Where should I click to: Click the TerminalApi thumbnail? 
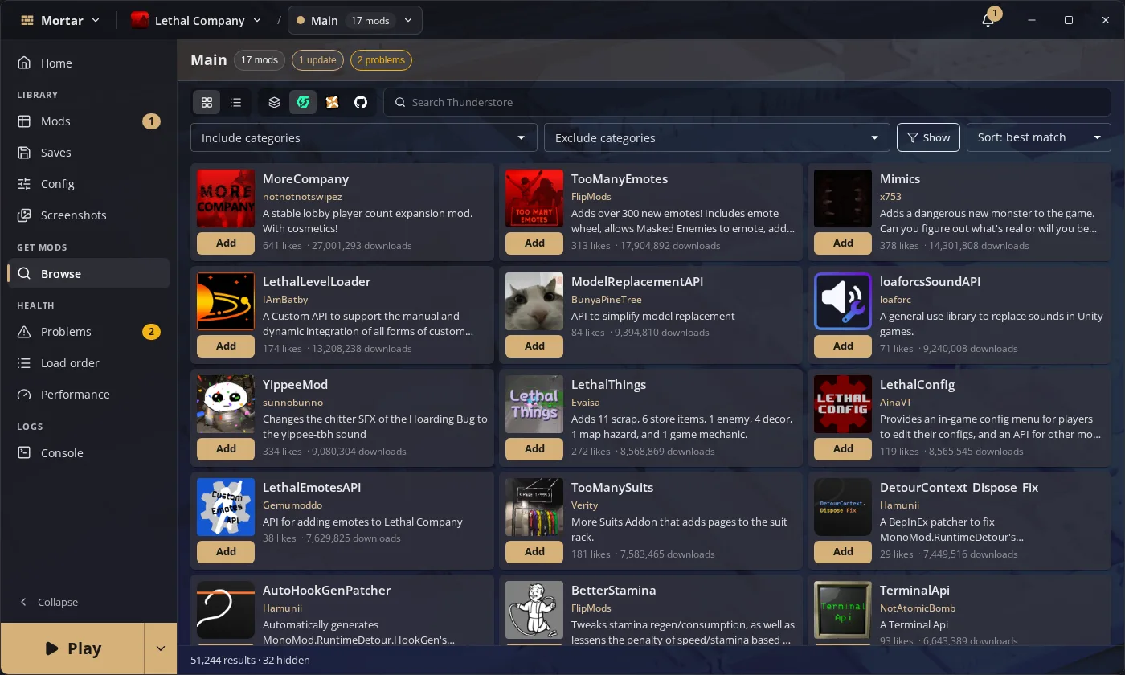(843, 610)
